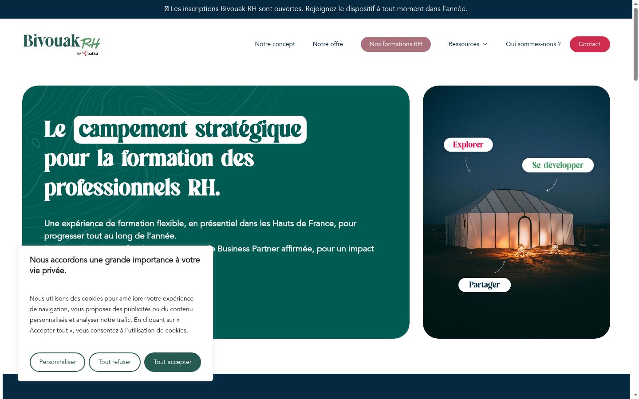Image resolution: width=639 pixels, height=399 pixels.
Task: Click the tent photo
Action: [516, 212]
